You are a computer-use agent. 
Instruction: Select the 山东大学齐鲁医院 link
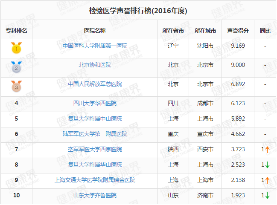point(95,195)
